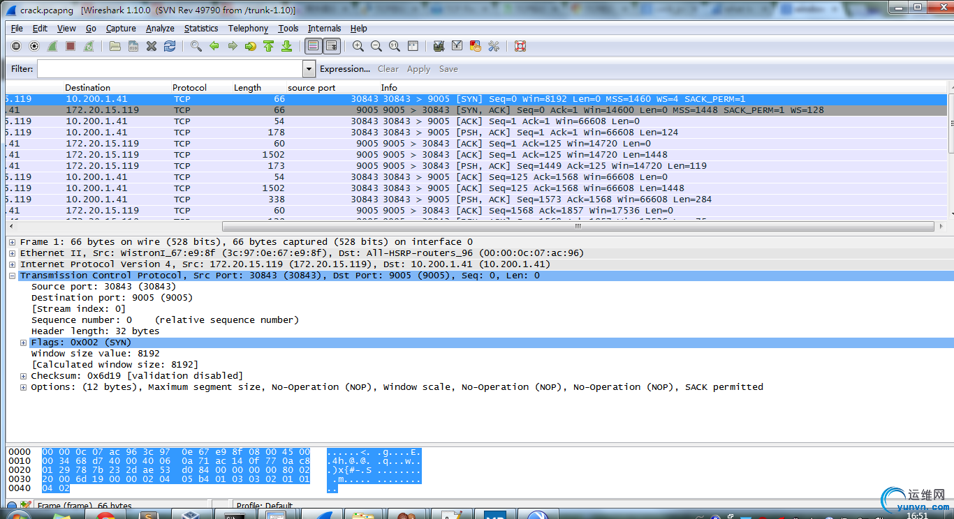Close the capture file icon
The image size is (954, 519).
pos(152,46)
